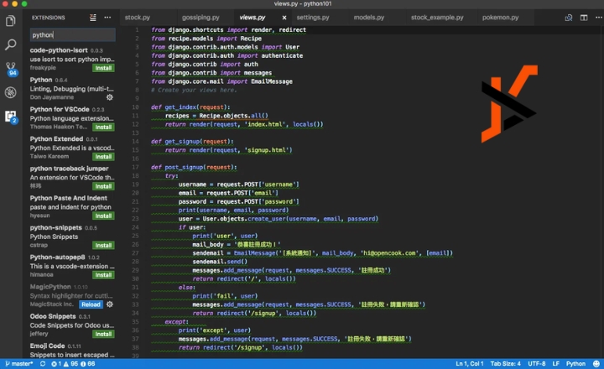Click the extensions search field

tap(72, 35)
